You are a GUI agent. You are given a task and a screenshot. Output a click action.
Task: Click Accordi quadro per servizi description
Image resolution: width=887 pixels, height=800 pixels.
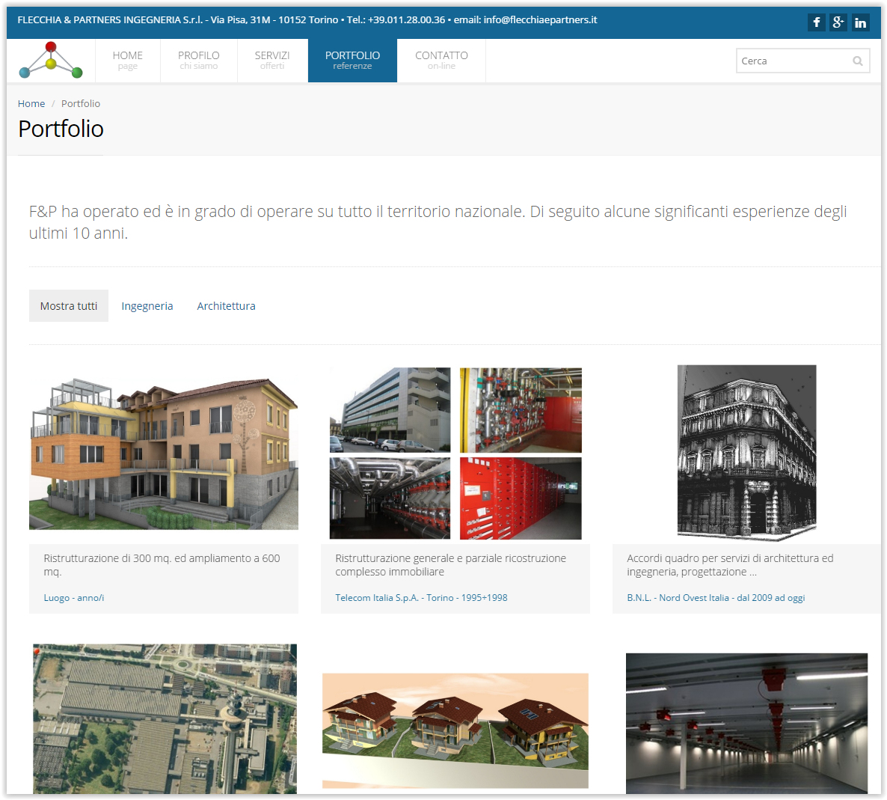coord(730,565)
